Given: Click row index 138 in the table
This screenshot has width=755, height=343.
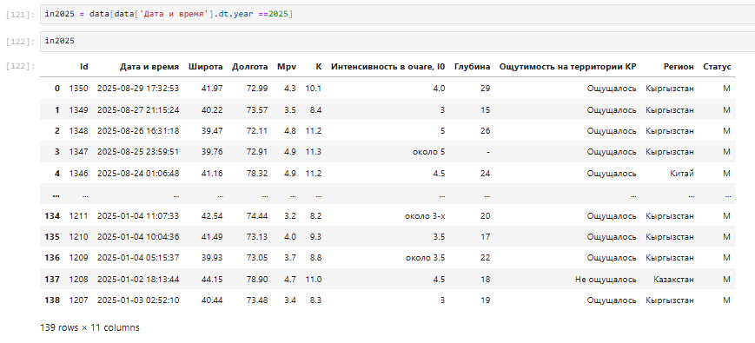Looking at the screenshot, I should tap(52, 300).
